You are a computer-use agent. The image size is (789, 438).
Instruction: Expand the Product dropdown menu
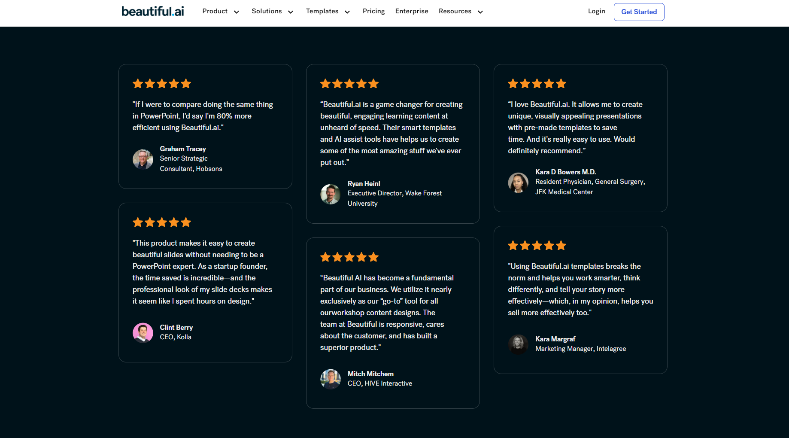coord(221,12)
